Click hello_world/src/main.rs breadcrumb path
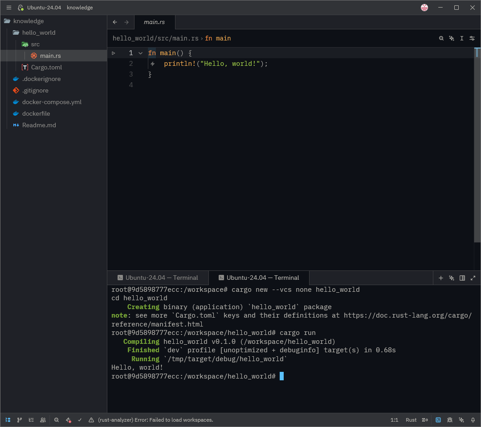The width and height of the screenshot is (481, 427). [155, 38]
